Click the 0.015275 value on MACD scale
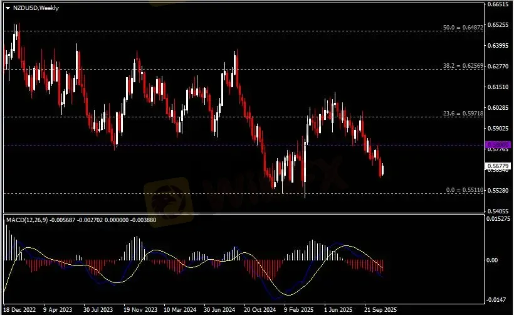This screenshot has height=315, width=514. coord(499,219)
